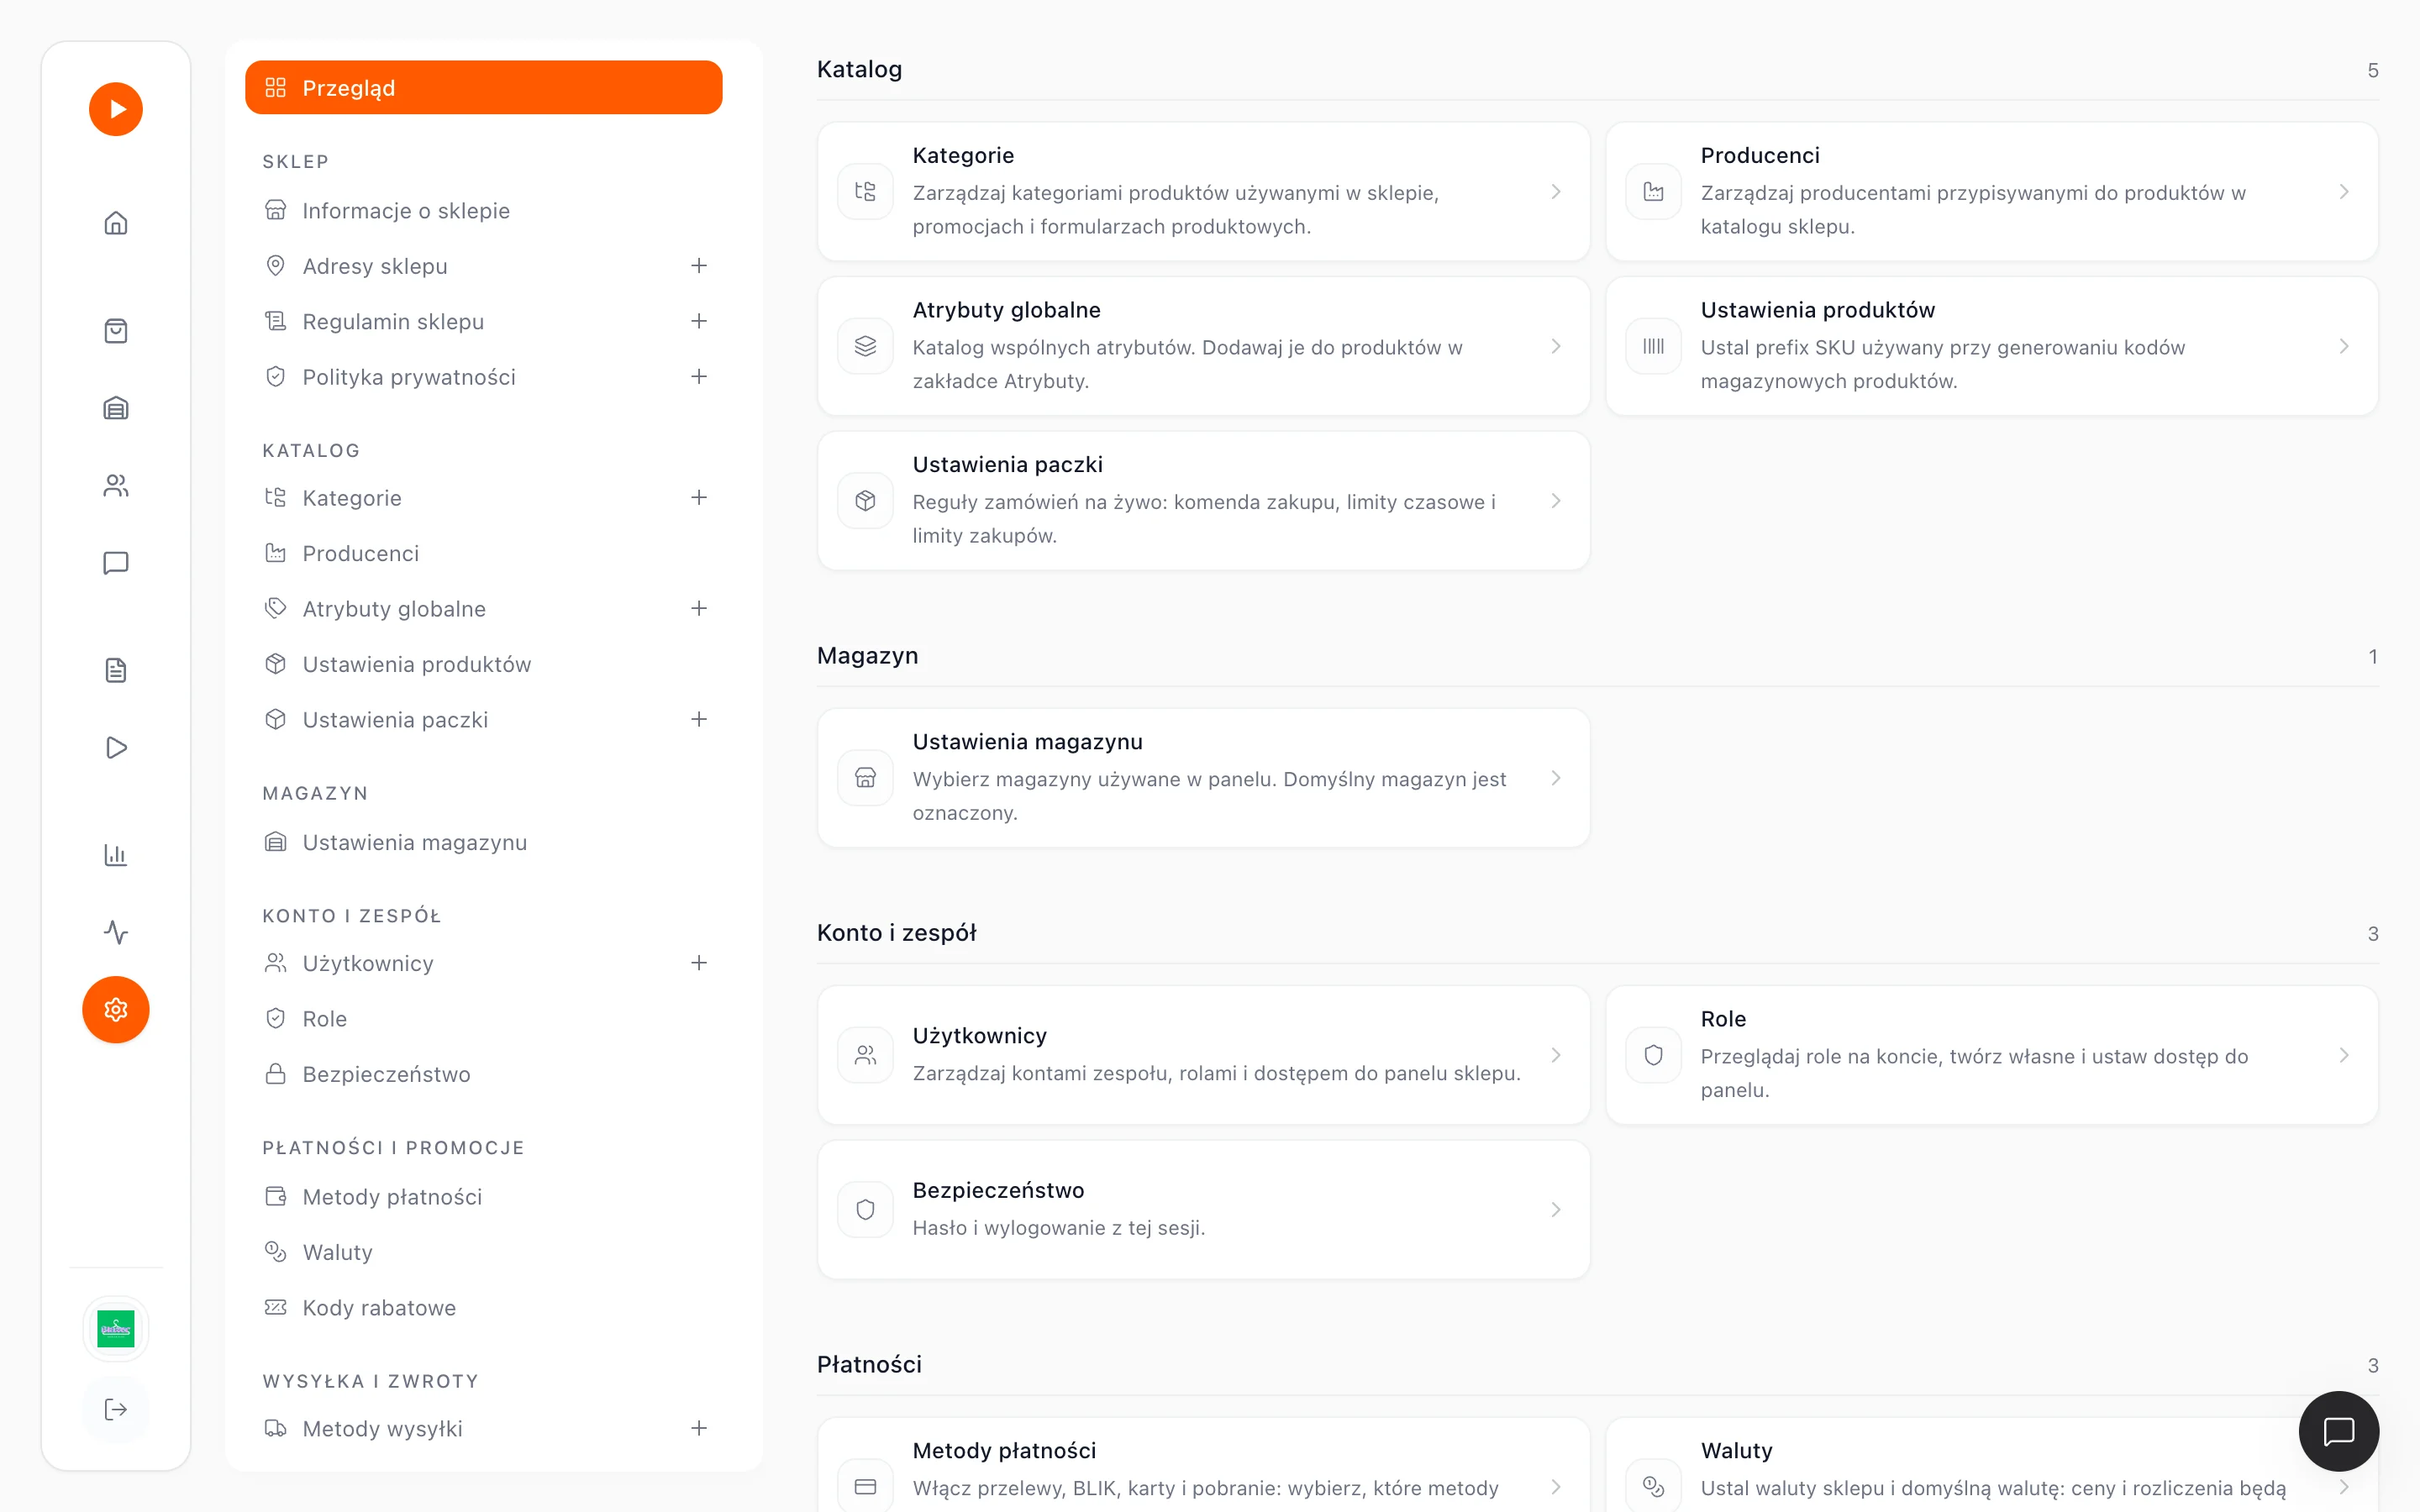Screen dimensions: 2420x1512
Task: Click the orange play logo icon
Action: pyautogui.click(x=116, y=109)
